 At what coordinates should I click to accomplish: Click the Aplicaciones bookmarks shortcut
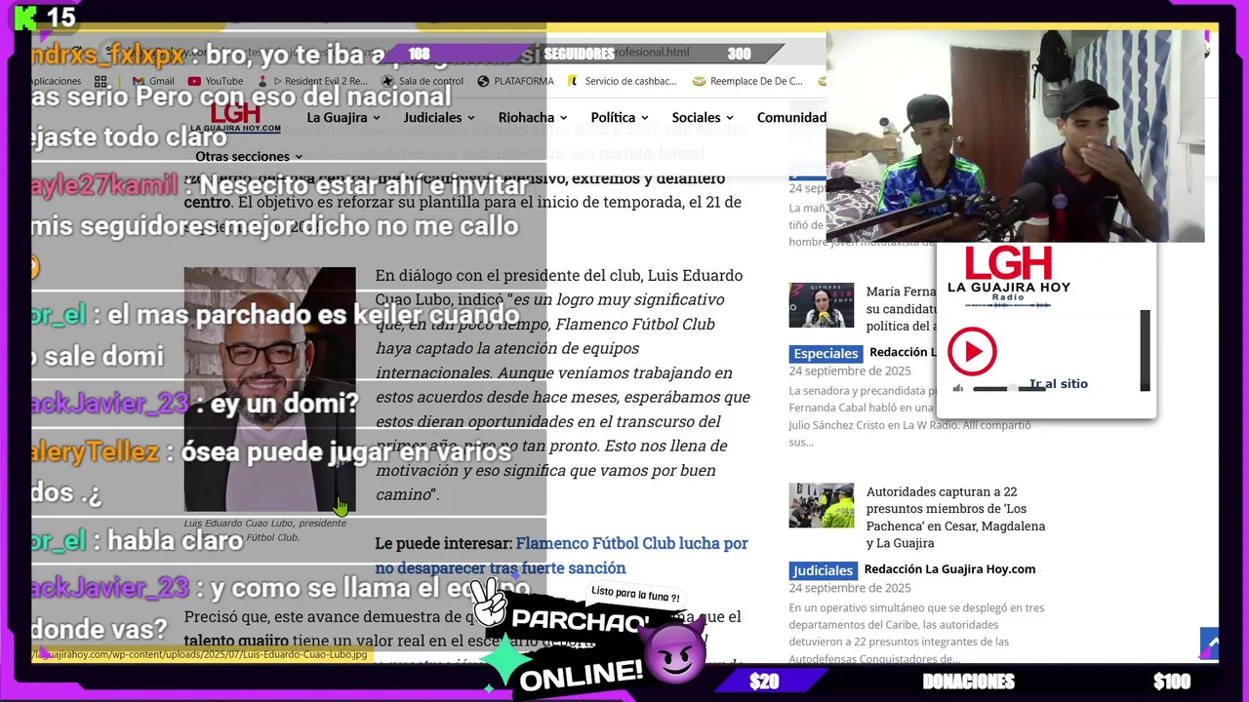pyautogui.click(x=56, y=81)
